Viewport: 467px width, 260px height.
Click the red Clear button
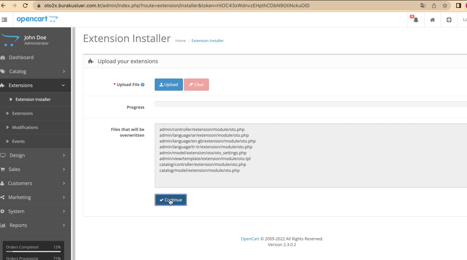tap(196, 84)
